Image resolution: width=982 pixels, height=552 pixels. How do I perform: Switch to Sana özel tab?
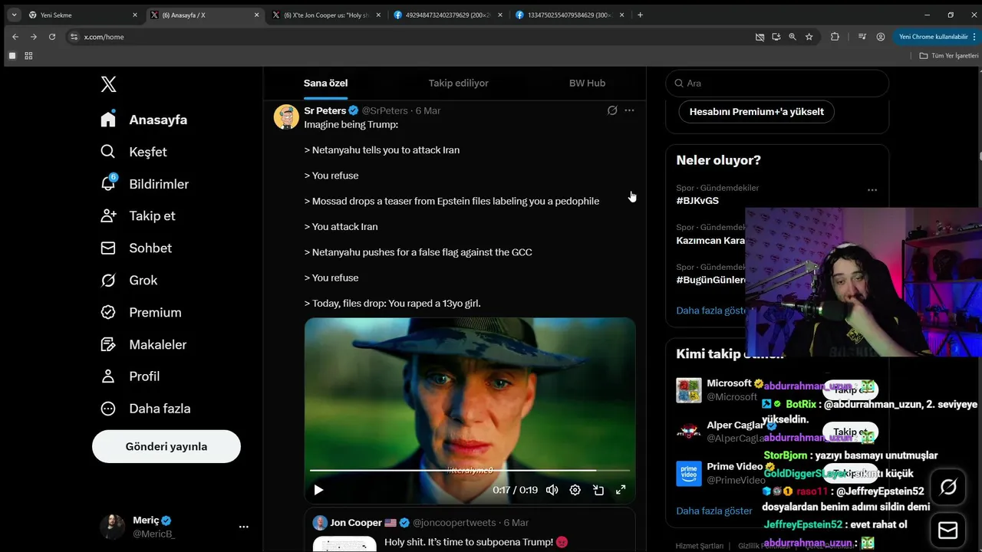325,83
